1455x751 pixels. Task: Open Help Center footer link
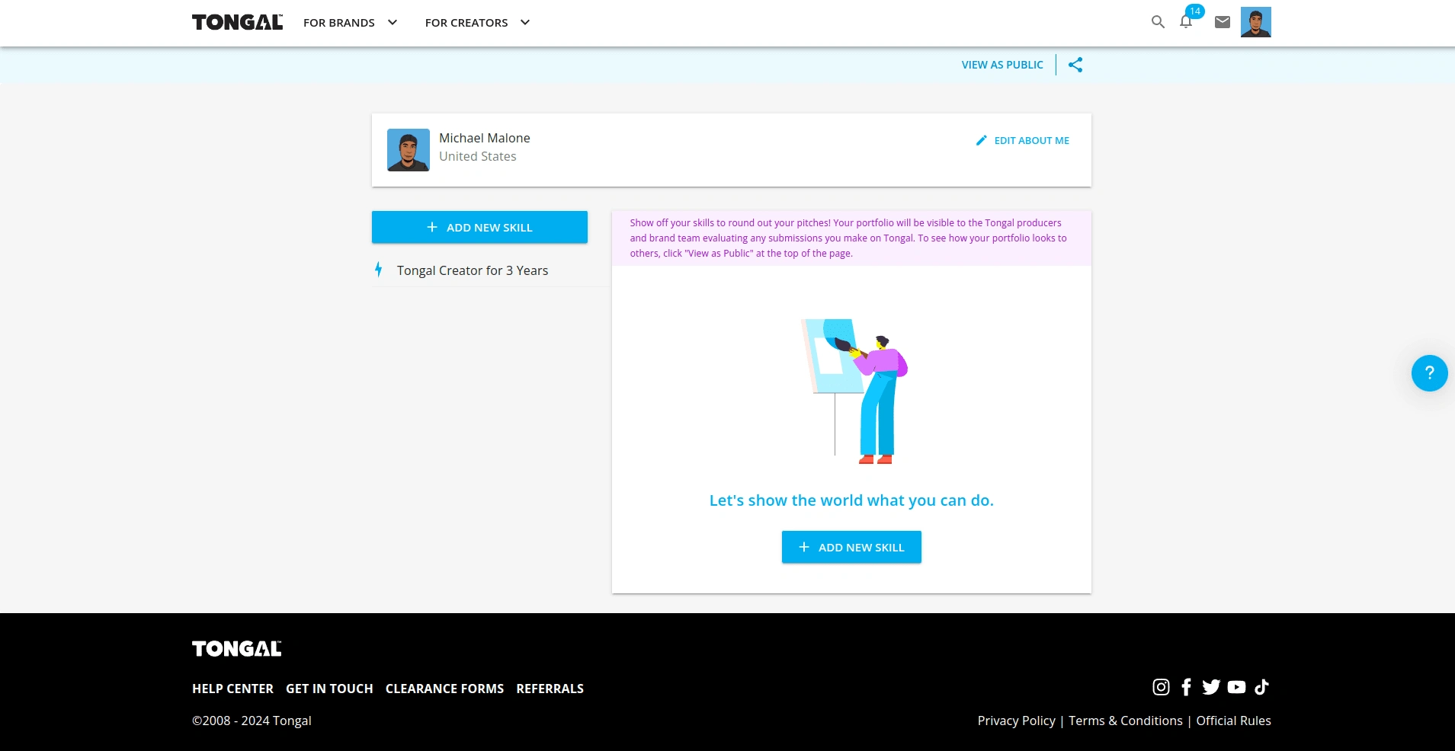[232, 689]
